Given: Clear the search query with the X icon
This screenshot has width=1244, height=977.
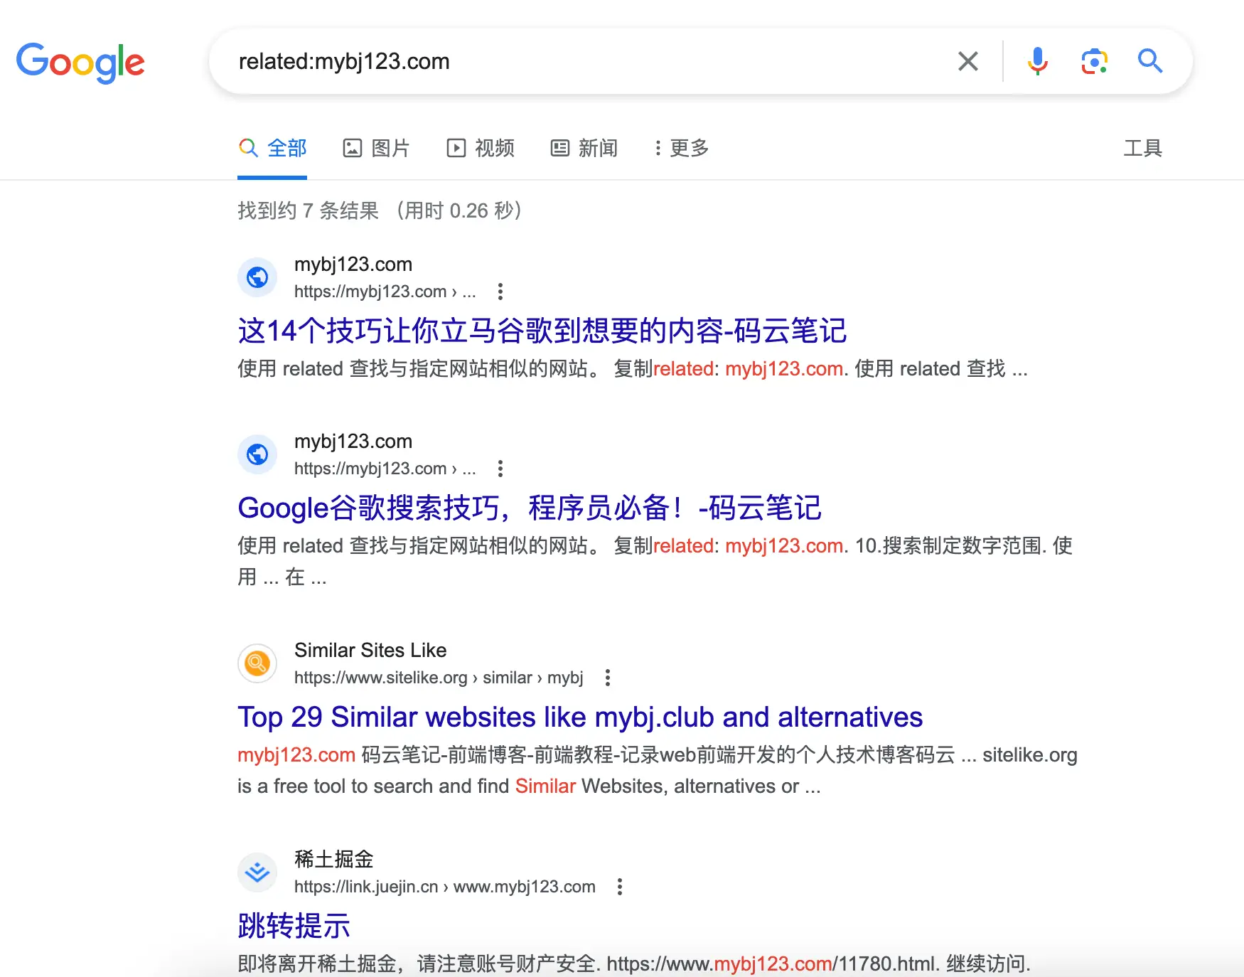Looking at the screenshot, I should coord(967,62).
